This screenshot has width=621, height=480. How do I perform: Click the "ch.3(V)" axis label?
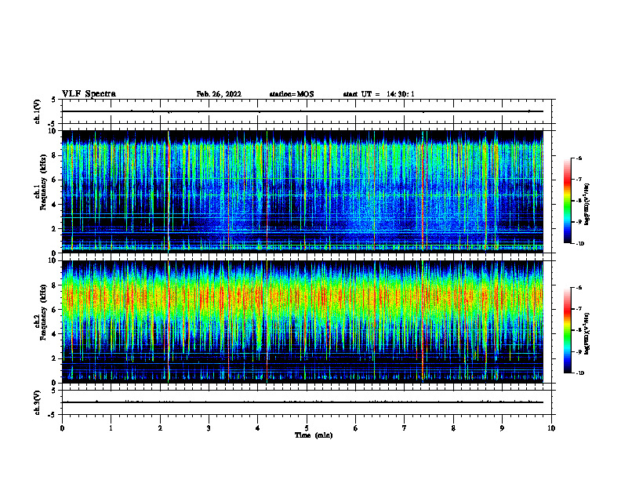38,402
